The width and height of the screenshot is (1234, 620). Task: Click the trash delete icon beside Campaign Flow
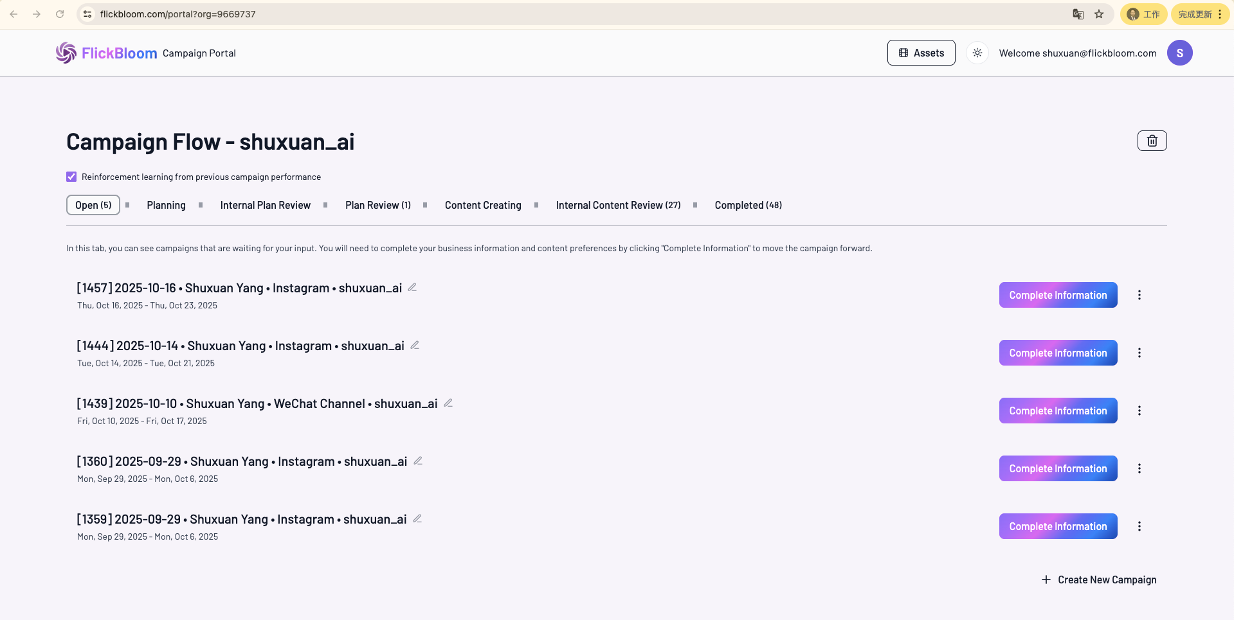(x=1152, y=141)
